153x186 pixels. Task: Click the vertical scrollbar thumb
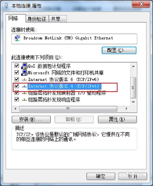click(x=133, y=88)
